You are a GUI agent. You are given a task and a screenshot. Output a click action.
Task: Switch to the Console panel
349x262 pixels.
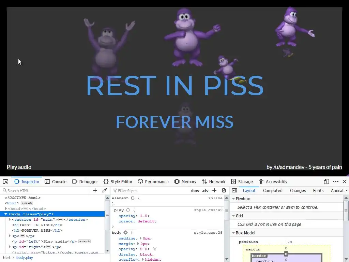tap(56, 181)
